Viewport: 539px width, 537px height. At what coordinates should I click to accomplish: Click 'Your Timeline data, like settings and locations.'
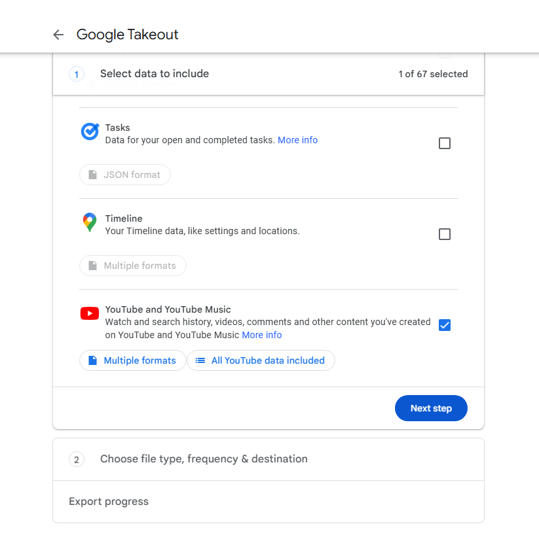pos(202,231)
